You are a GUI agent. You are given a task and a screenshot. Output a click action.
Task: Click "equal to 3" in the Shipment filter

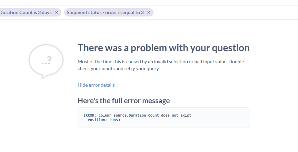point(132,12)
